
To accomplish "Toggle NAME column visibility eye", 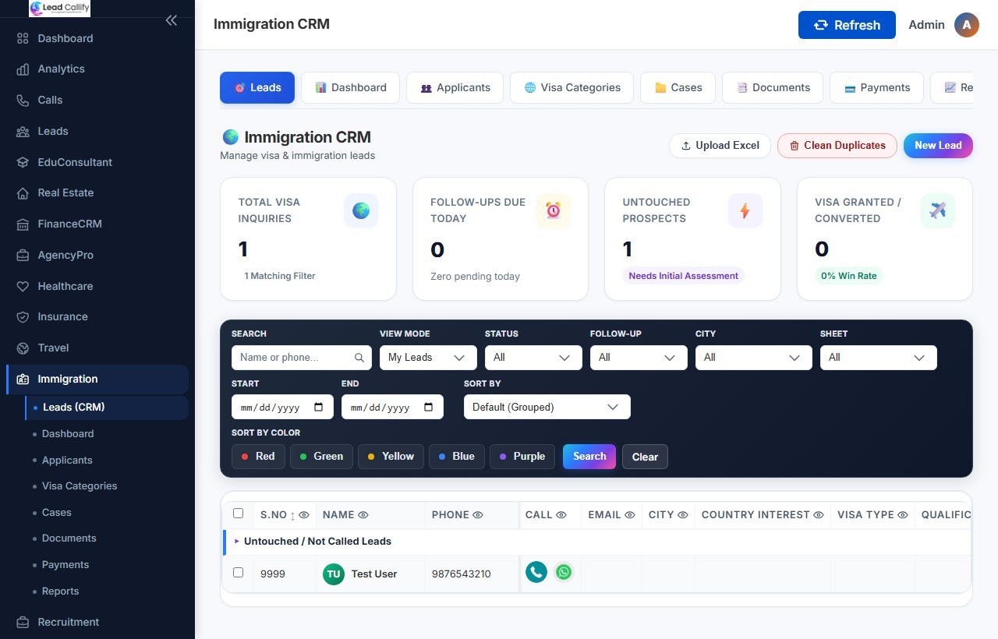I will coord(363,515).
